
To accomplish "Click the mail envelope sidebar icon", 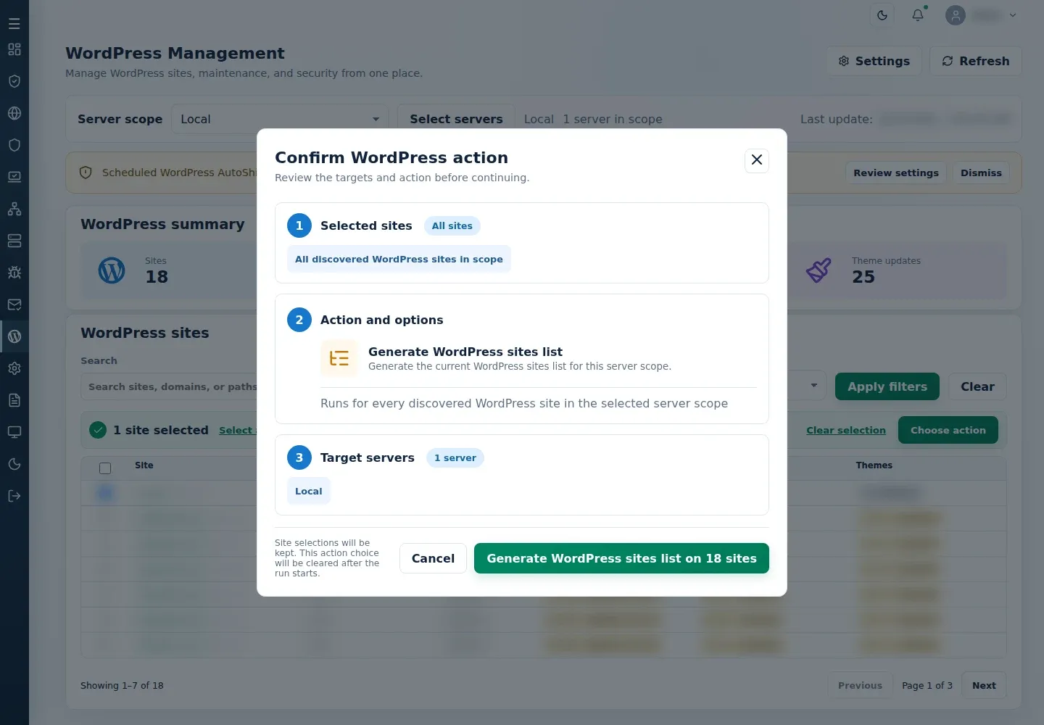I will 14,304.
